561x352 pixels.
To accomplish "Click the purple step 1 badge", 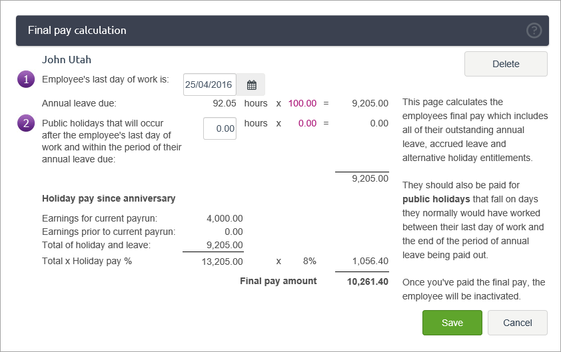I will (x=25, y=80).
